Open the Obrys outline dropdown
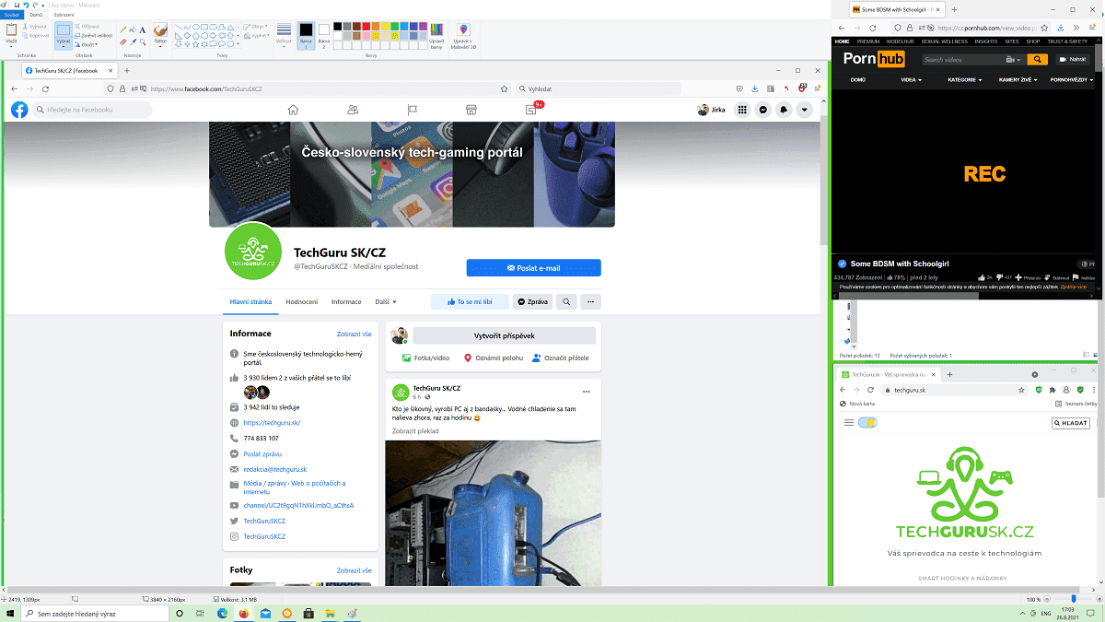 (x=256, y=26)
